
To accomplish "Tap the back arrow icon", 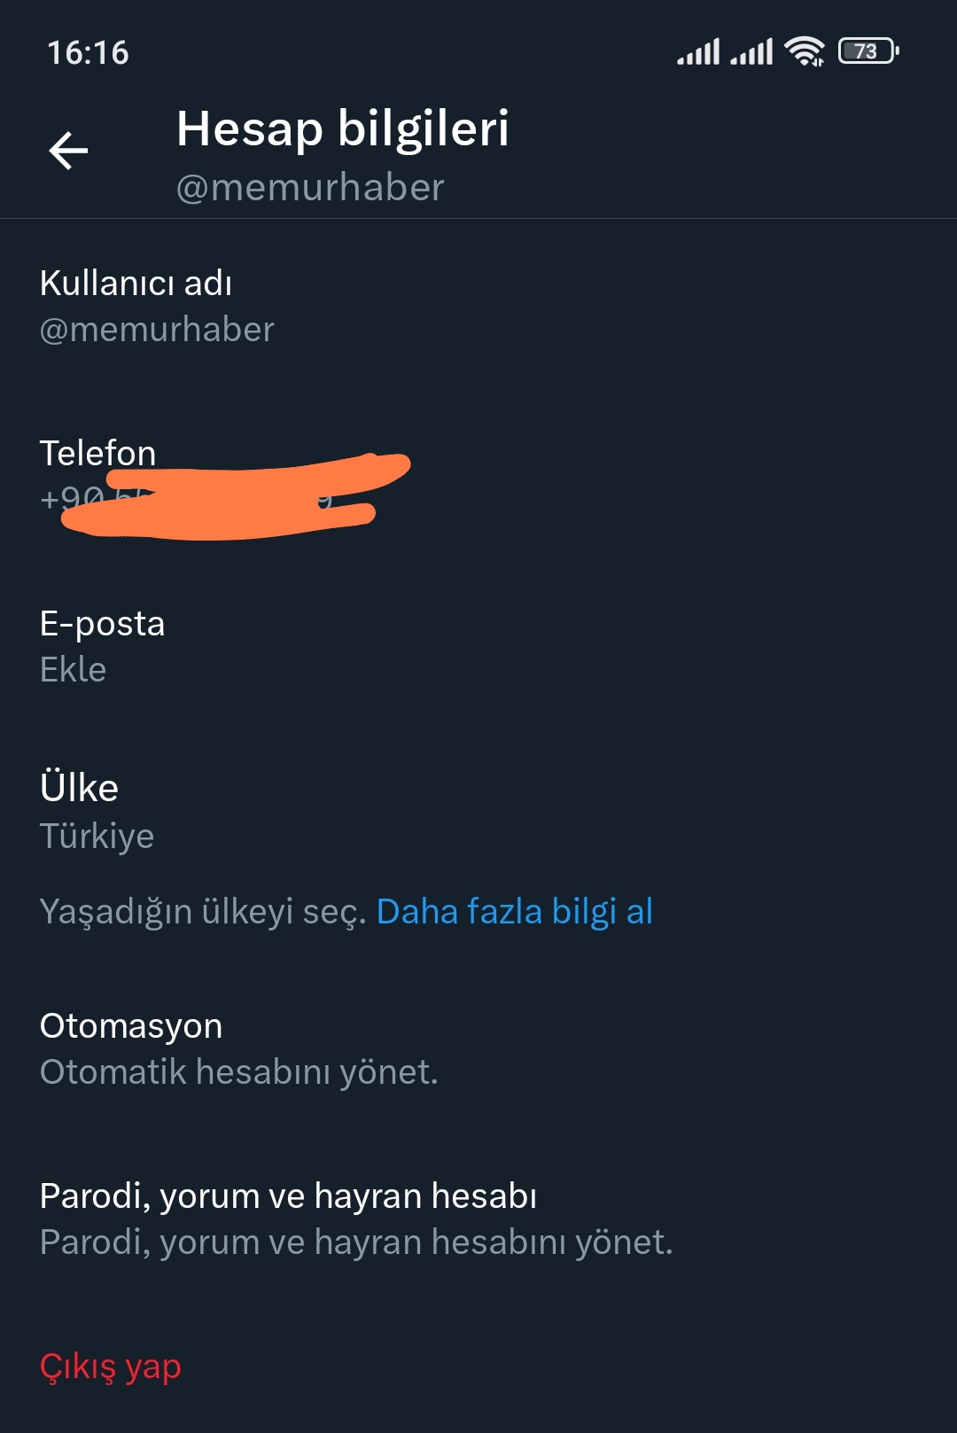I will (x=68, y=150).
